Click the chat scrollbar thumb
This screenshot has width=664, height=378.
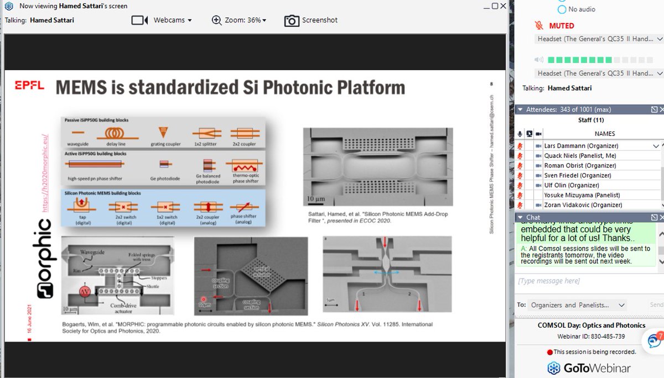pos(661,250)
